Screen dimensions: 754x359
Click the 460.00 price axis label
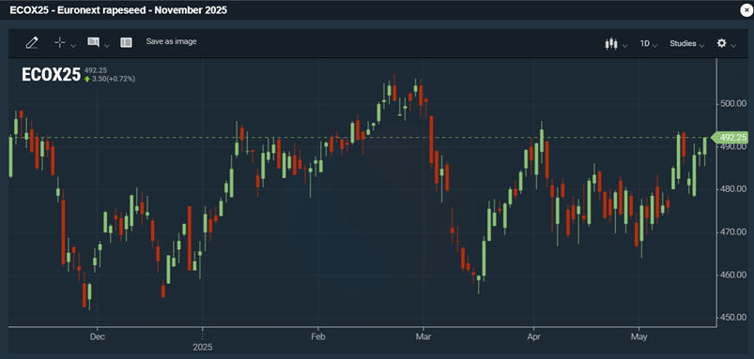point(732,275)
